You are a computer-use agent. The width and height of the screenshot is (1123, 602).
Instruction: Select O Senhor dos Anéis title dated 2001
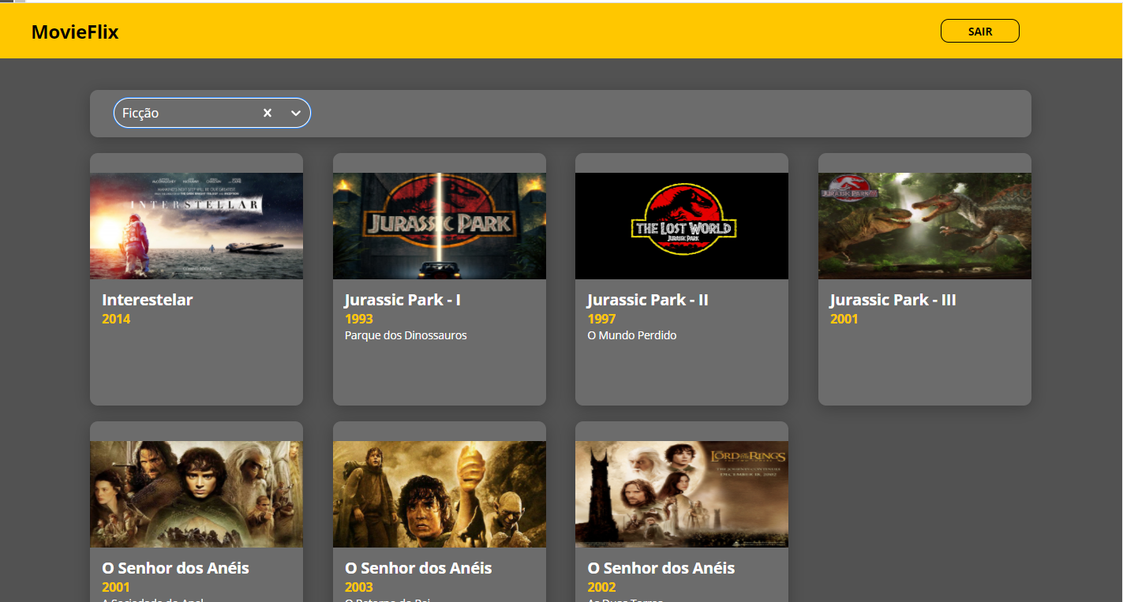click(175, 568)
